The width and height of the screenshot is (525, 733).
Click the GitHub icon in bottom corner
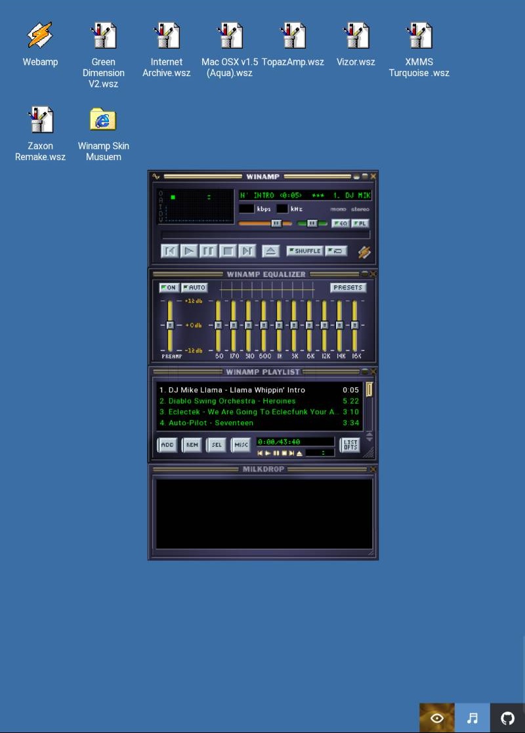coord(507,718)
